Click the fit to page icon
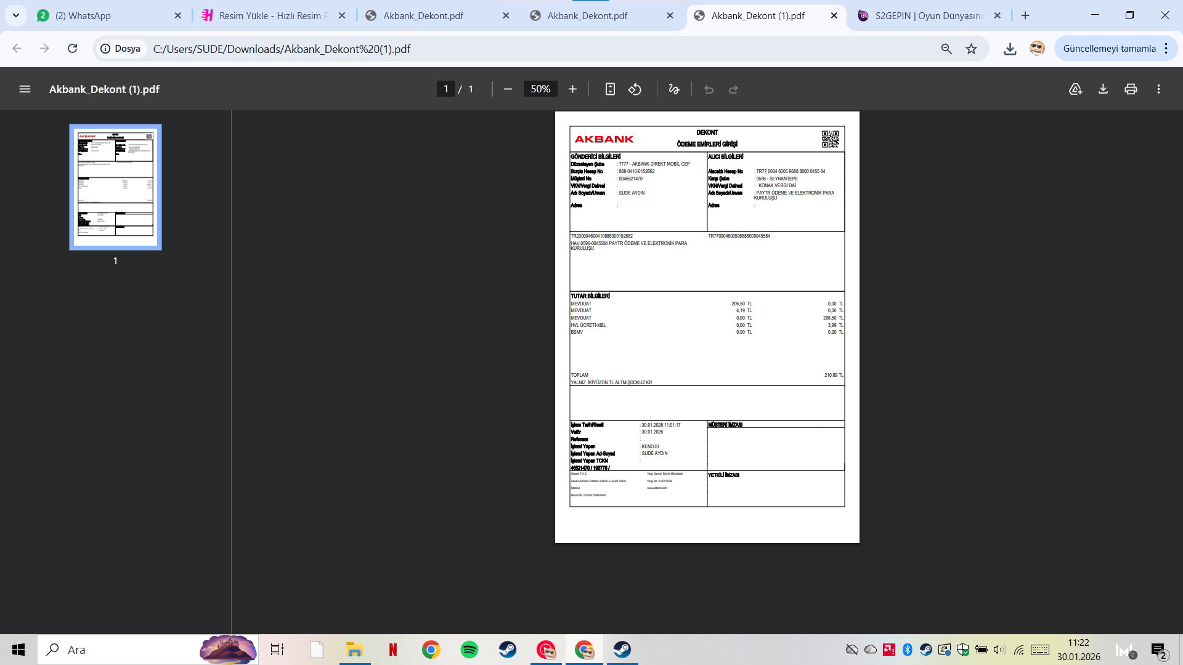Screen dimensions: 1183x665 tap(610, 89)
